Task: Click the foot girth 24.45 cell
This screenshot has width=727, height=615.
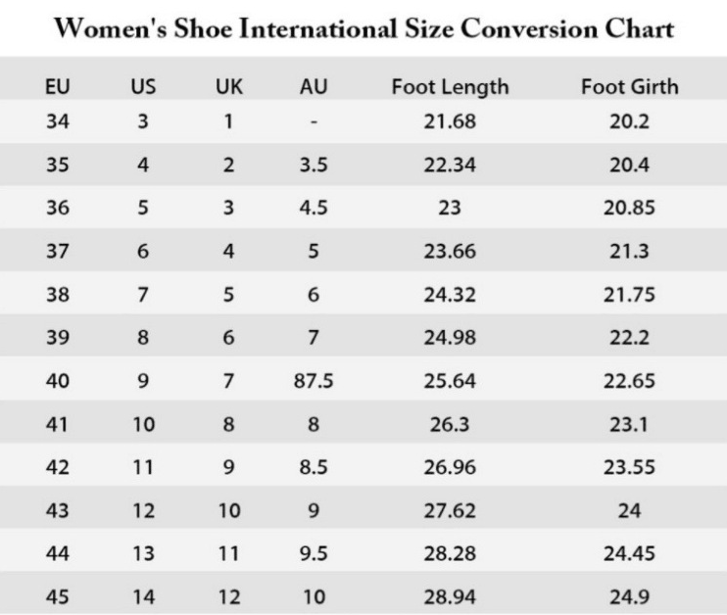Action: pos(629,553)
